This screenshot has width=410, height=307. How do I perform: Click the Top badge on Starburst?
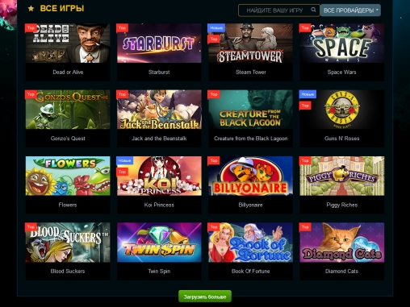click(122, 28)
